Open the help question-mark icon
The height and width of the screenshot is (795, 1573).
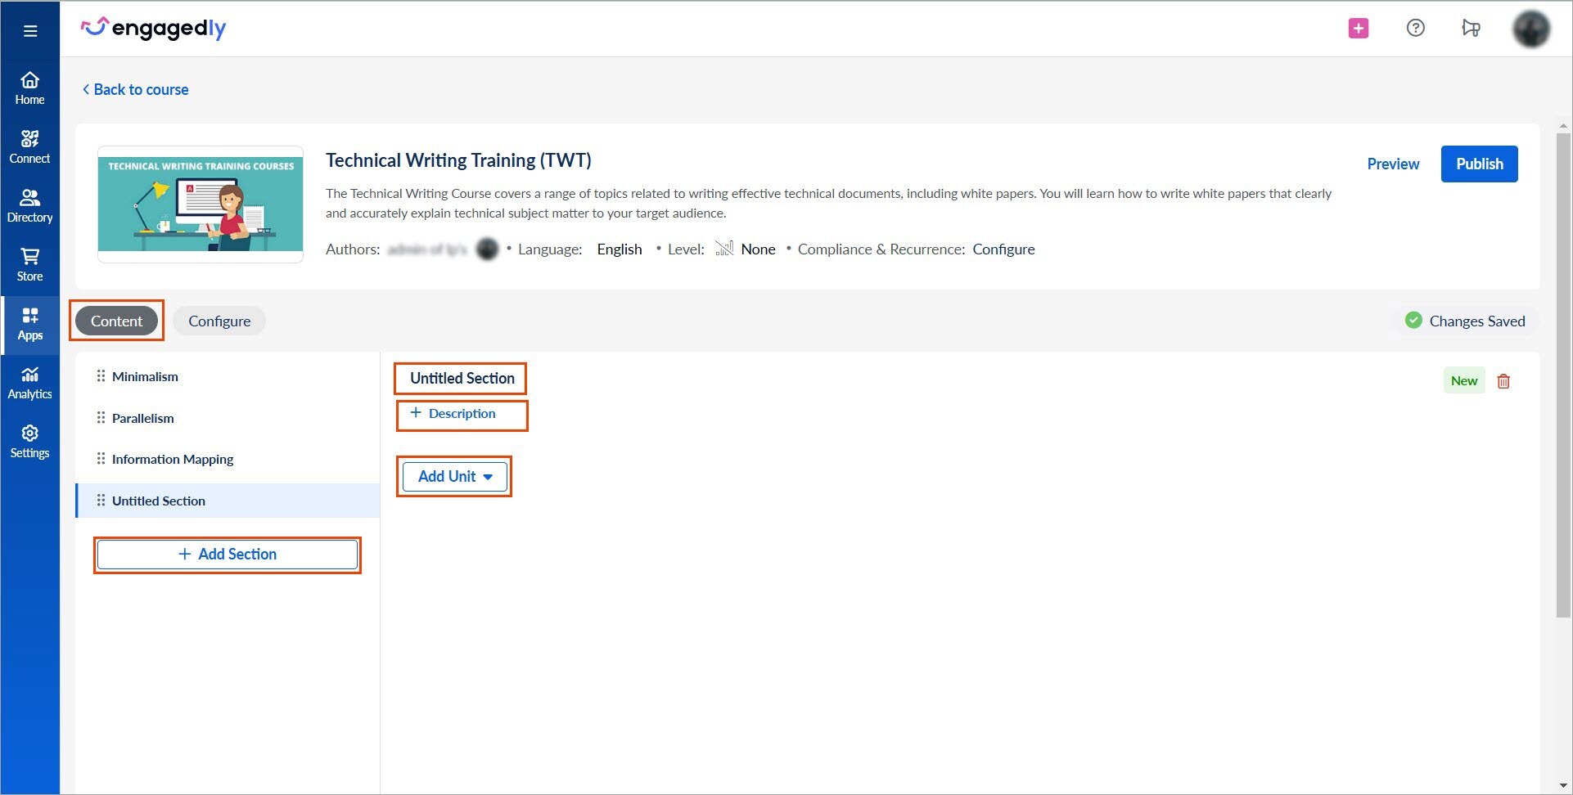[x=1415, y=27]
